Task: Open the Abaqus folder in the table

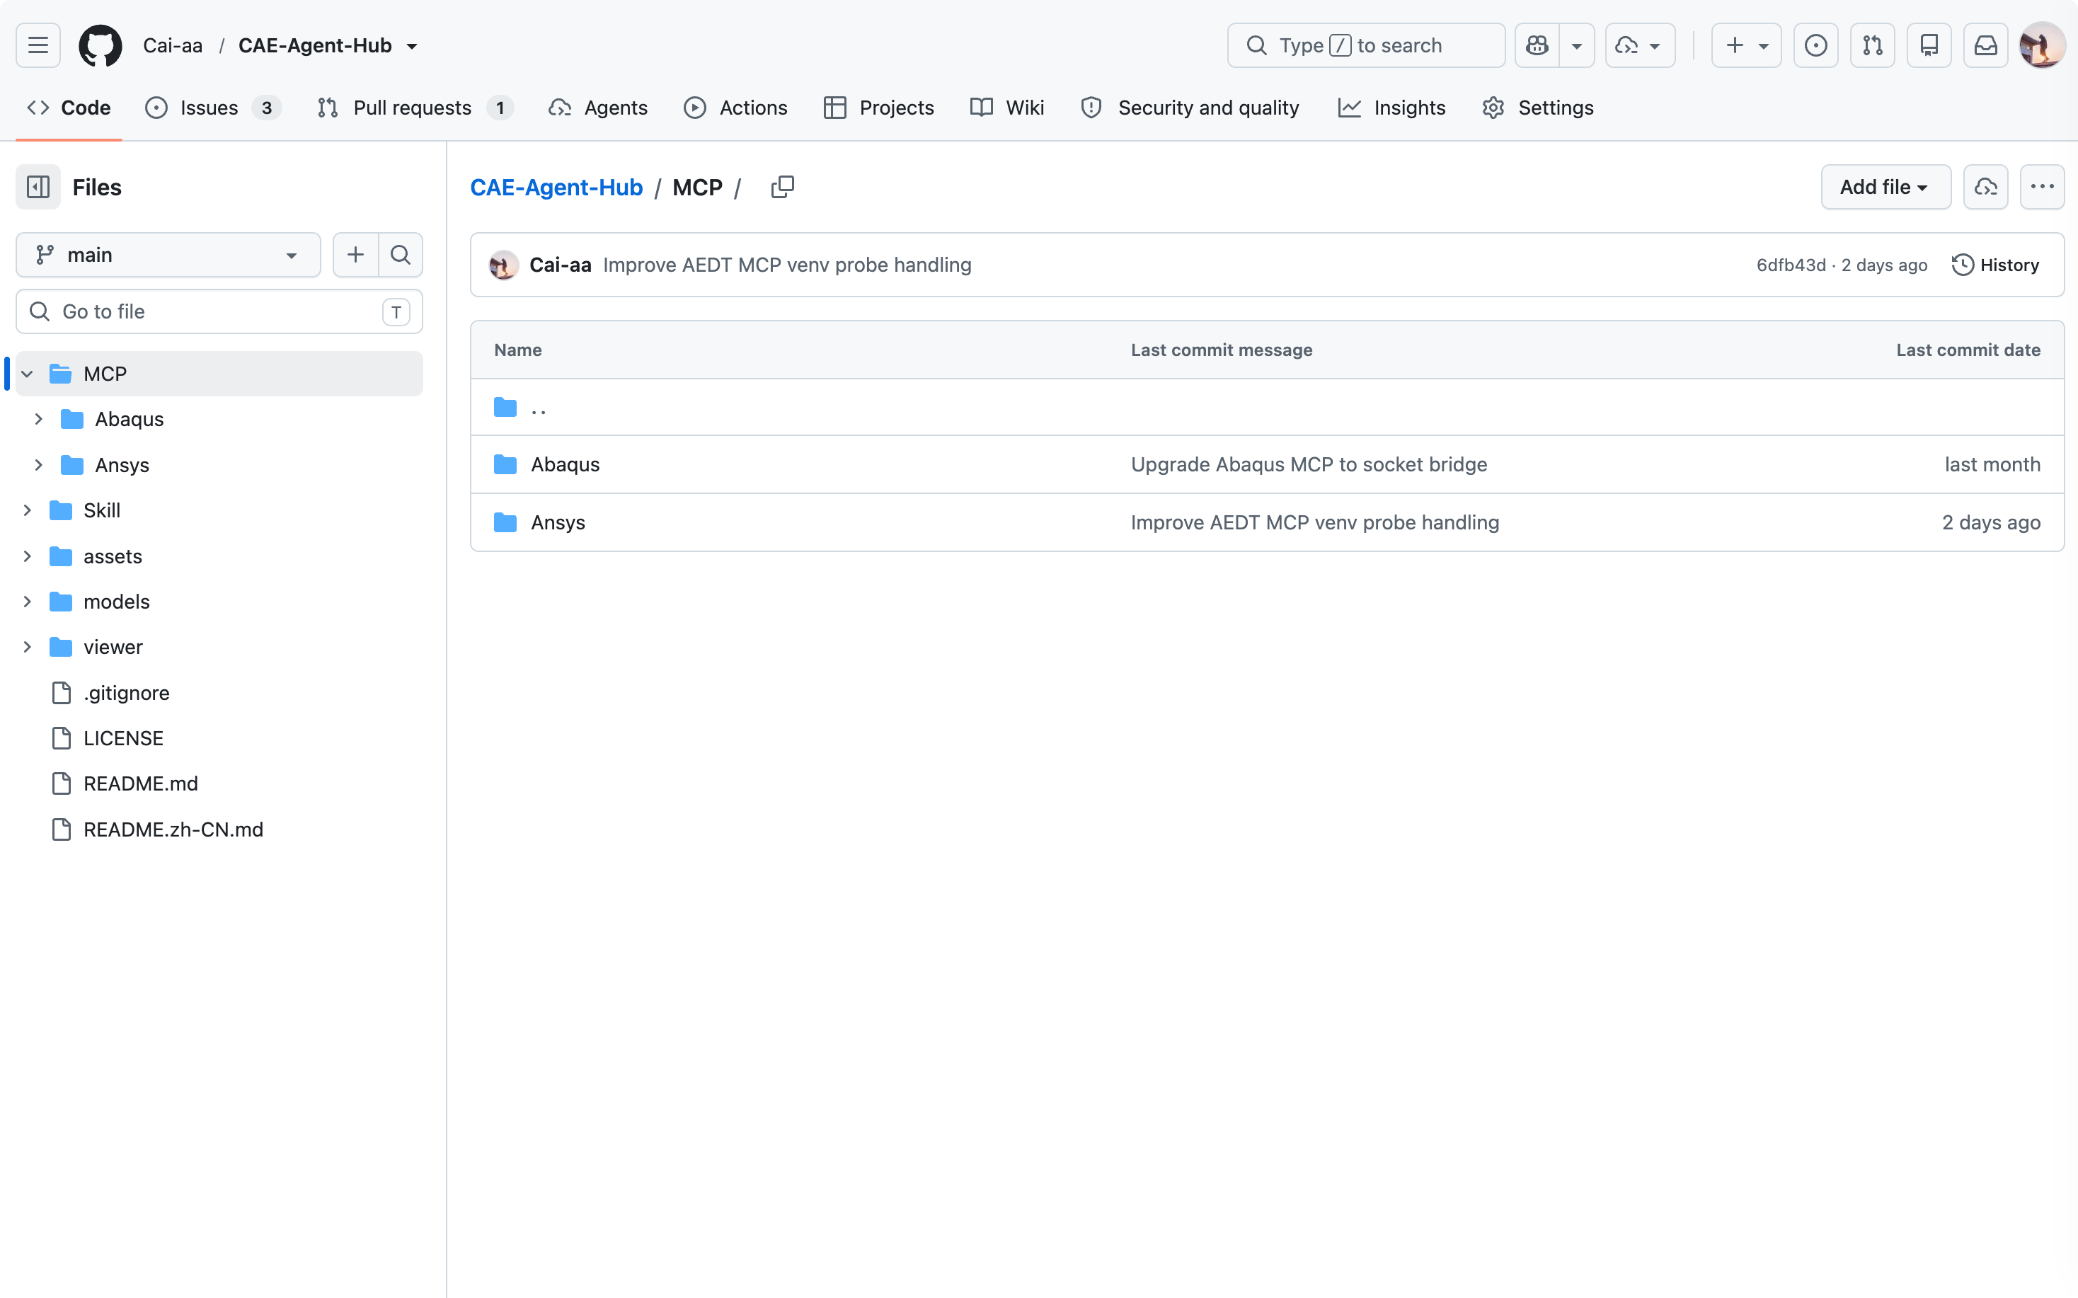Action: 565,464
